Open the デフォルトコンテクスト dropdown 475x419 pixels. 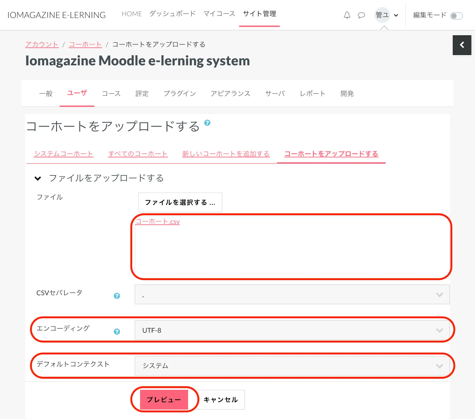click(292, 366)
